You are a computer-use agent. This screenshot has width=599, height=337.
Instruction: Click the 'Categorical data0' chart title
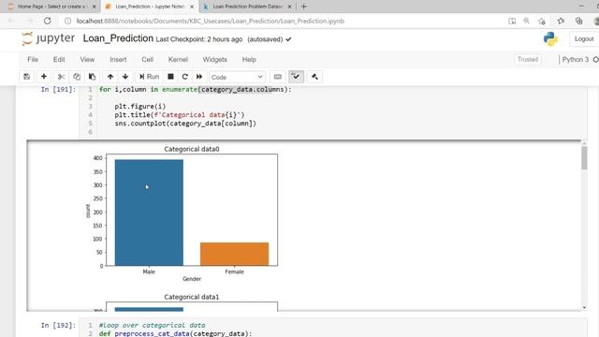click(192, 149)
